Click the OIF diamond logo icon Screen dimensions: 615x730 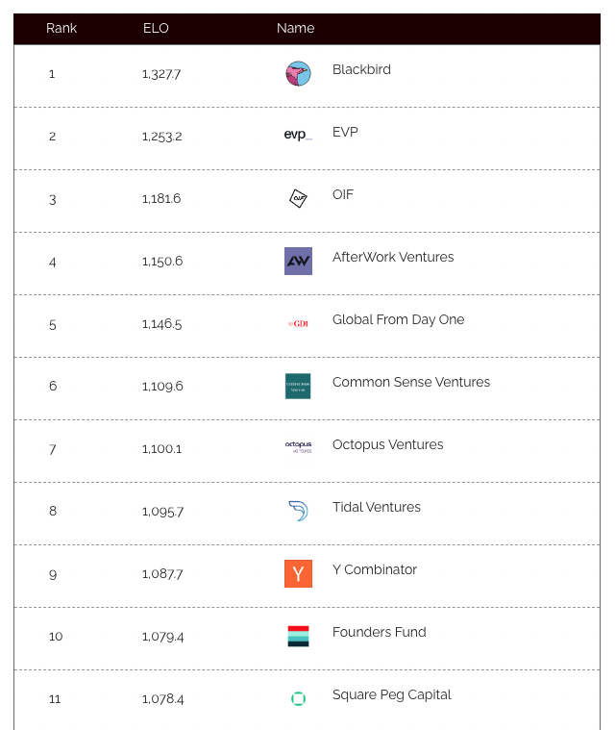click(298, 198)
